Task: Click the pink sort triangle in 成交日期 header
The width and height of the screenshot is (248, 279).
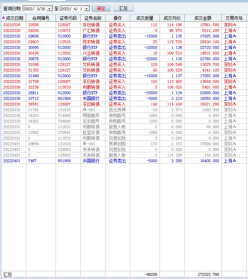Action: [4, 18]
